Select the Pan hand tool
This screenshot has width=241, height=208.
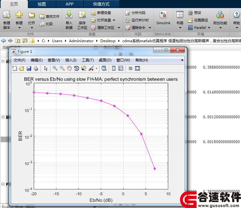[x=69, y=68]
